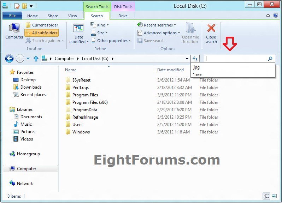Viewport: 282px width, 203px height.
Task: Click the refresh button beside address bar
Action: (x=195, y=59)
